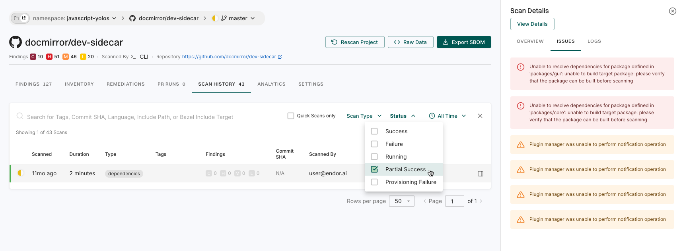Open the Overview tab in Scan Details
The height and width of the screenshot is (251, 683).
coord(530,41)
